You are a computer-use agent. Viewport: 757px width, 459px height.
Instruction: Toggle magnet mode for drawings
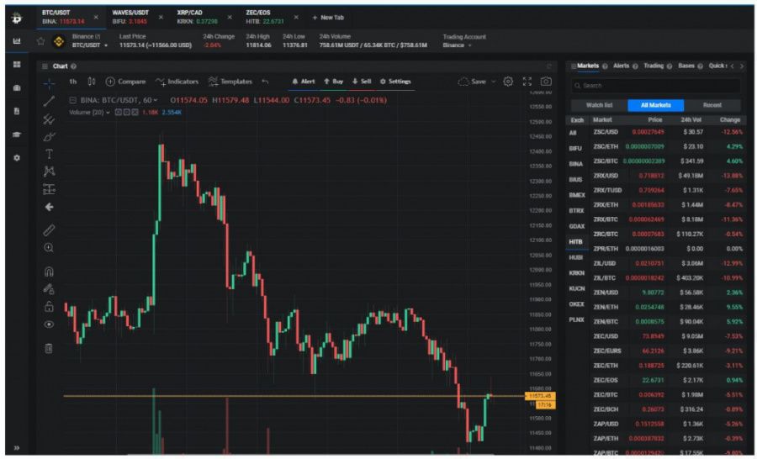click(x=50, y=272)
